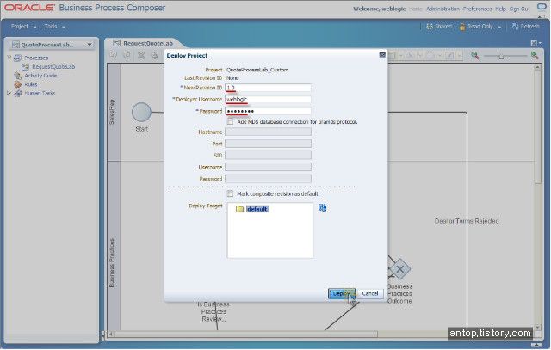Click the deployer Password field
The width and height of the screenshot is (551, 350).
point(268,111)
